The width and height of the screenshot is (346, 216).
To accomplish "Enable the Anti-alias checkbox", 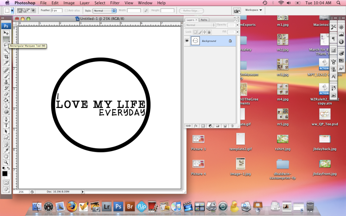I will [x=66, y=10].
